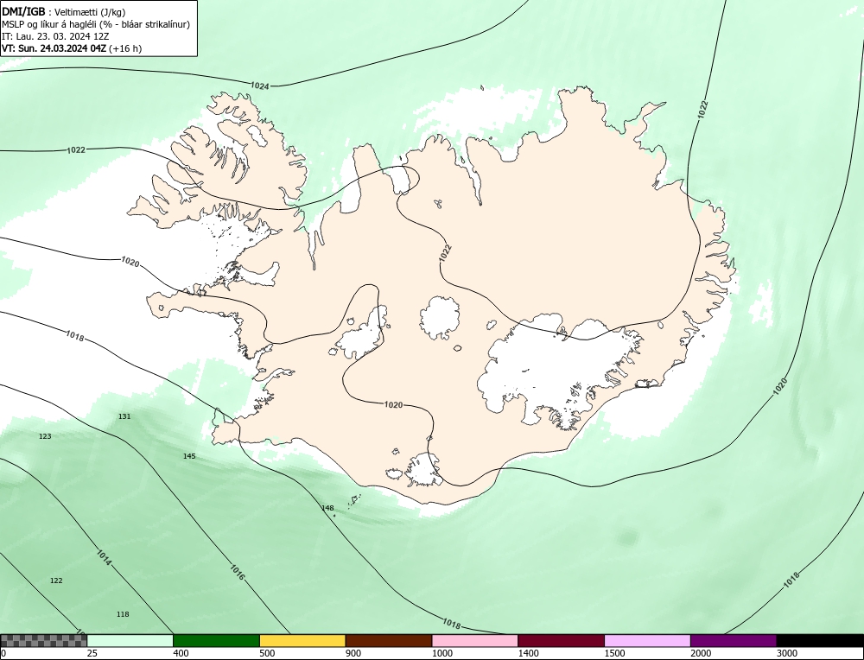Pick the maroon 1400–1500 legend swatch
Screen dimensions: 864x660
[x=561, y=640]
